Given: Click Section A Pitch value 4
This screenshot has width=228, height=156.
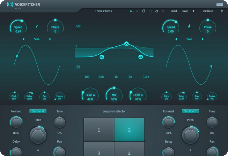Looking at the screenshot, I should (38, 150).
